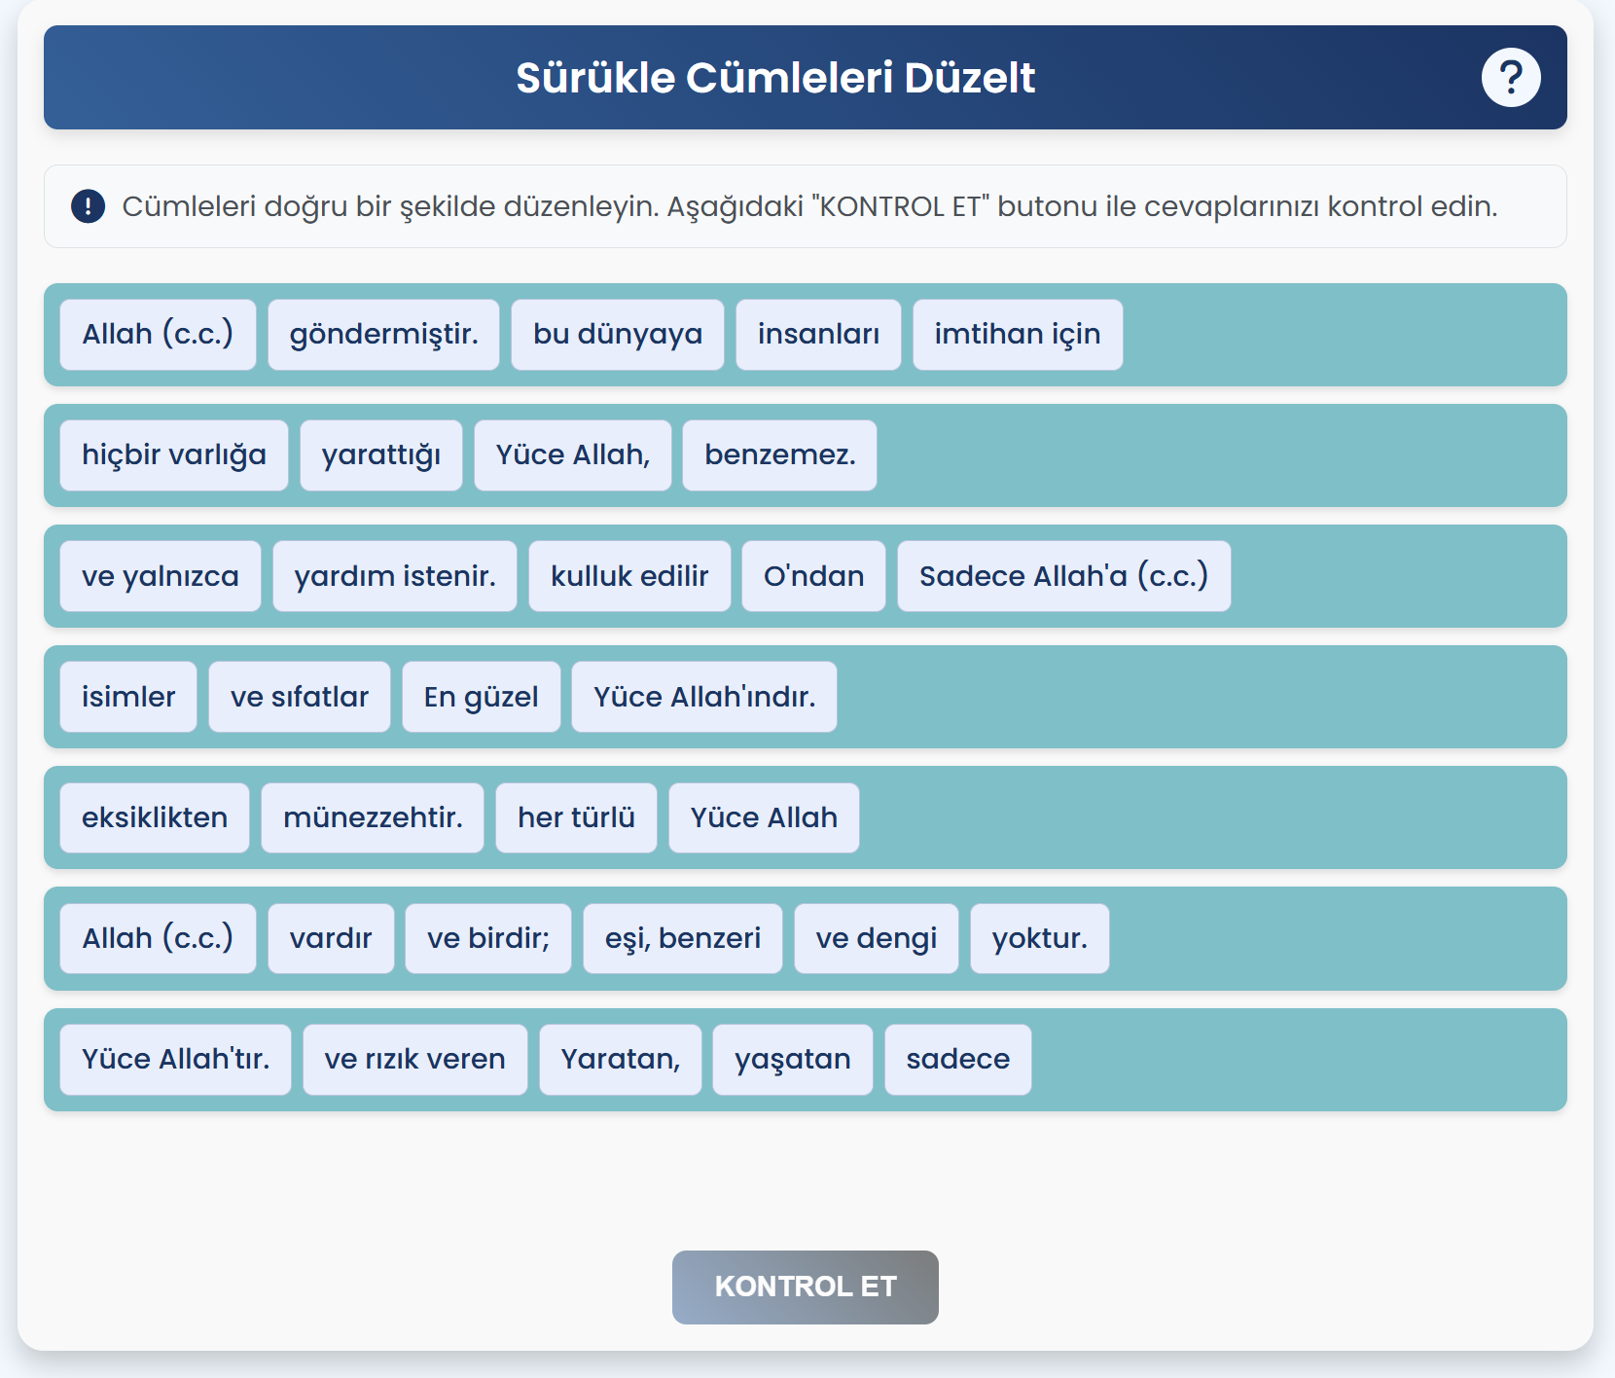Pick the 'hiçbir varlığa' tile
This screenshot has height=1378, width=1615.
174,455
